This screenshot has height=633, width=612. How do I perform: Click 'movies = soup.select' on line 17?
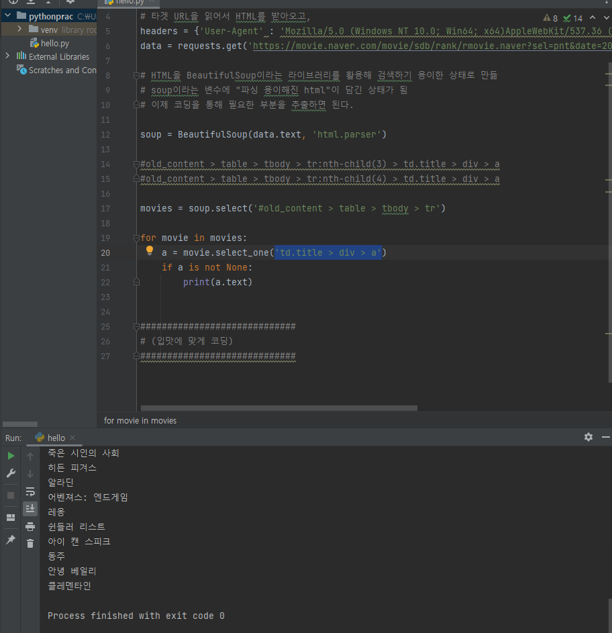click(x=293, y=208)
